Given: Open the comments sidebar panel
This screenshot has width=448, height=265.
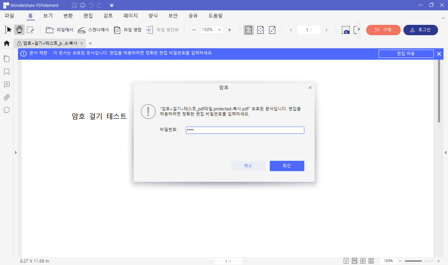Looking at the screenshot, I should point(7,85).
